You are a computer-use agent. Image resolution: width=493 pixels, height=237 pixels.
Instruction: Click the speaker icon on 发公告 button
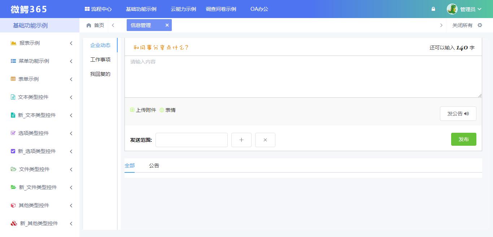(x=467, y=113)
